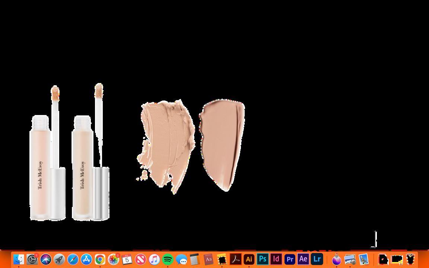Viewport: 429px width, 268px height.
Task: Open the Dictionary app
Action: 209,259
